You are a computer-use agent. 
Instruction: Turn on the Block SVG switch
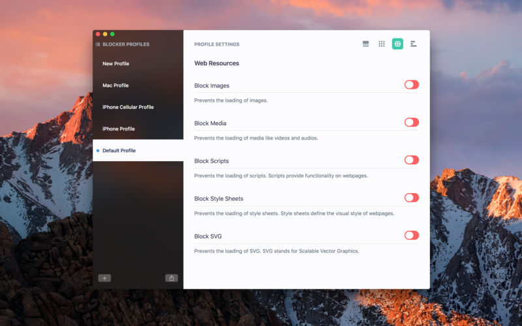pyautogui.click(x=412, y=235)
